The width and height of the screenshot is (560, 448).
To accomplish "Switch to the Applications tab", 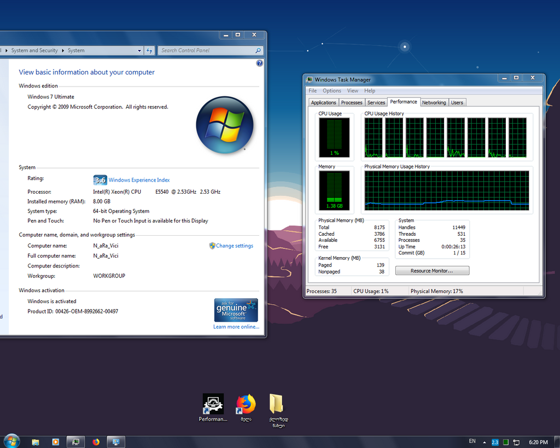I will 324,102.
